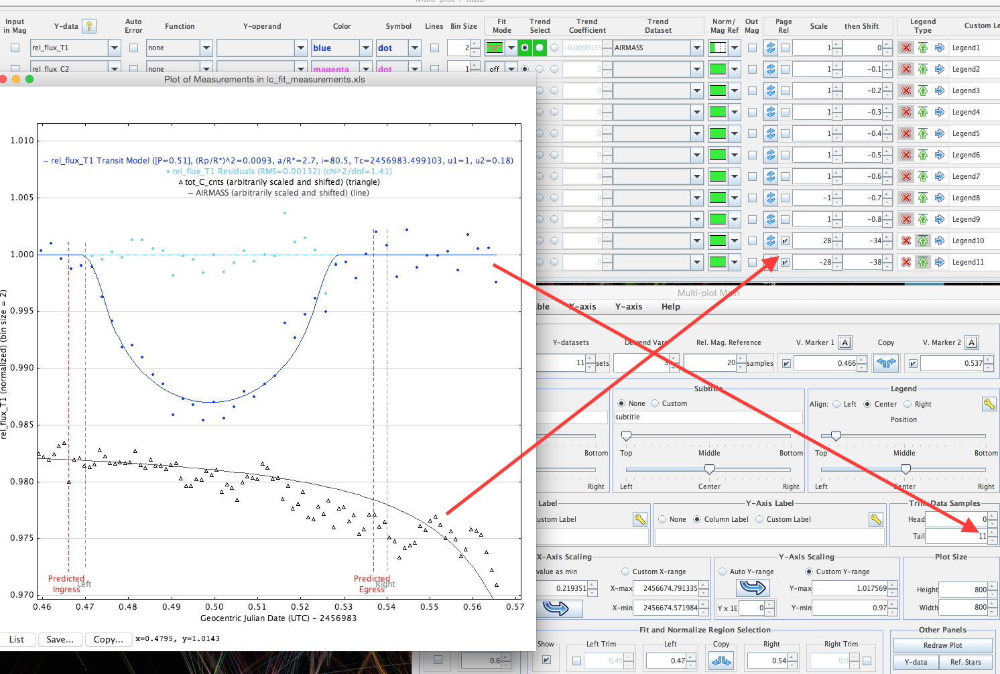
Task: Set the legend alignment to Right
Action: click(x=908, y=404)
